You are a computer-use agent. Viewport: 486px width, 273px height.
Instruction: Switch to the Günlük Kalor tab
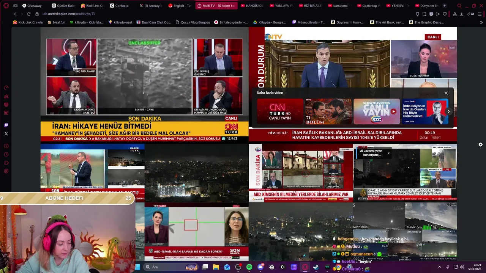(x=63, y=6)
